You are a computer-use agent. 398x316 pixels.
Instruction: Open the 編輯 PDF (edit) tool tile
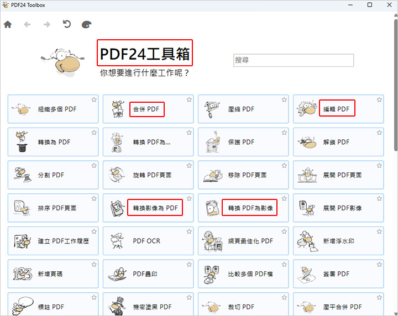(x=338, y=109)
